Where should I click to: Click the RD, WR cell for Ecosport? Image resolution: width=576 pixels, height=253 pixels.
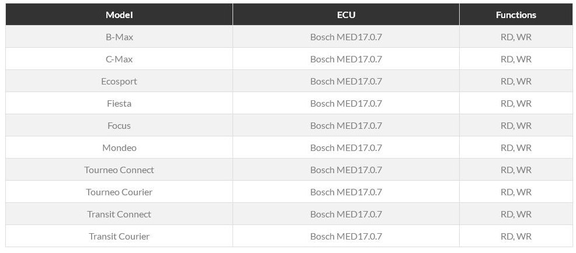pos(516,81)
